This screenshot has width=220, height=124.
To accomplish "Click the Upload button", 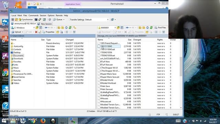I will [16, 32].
